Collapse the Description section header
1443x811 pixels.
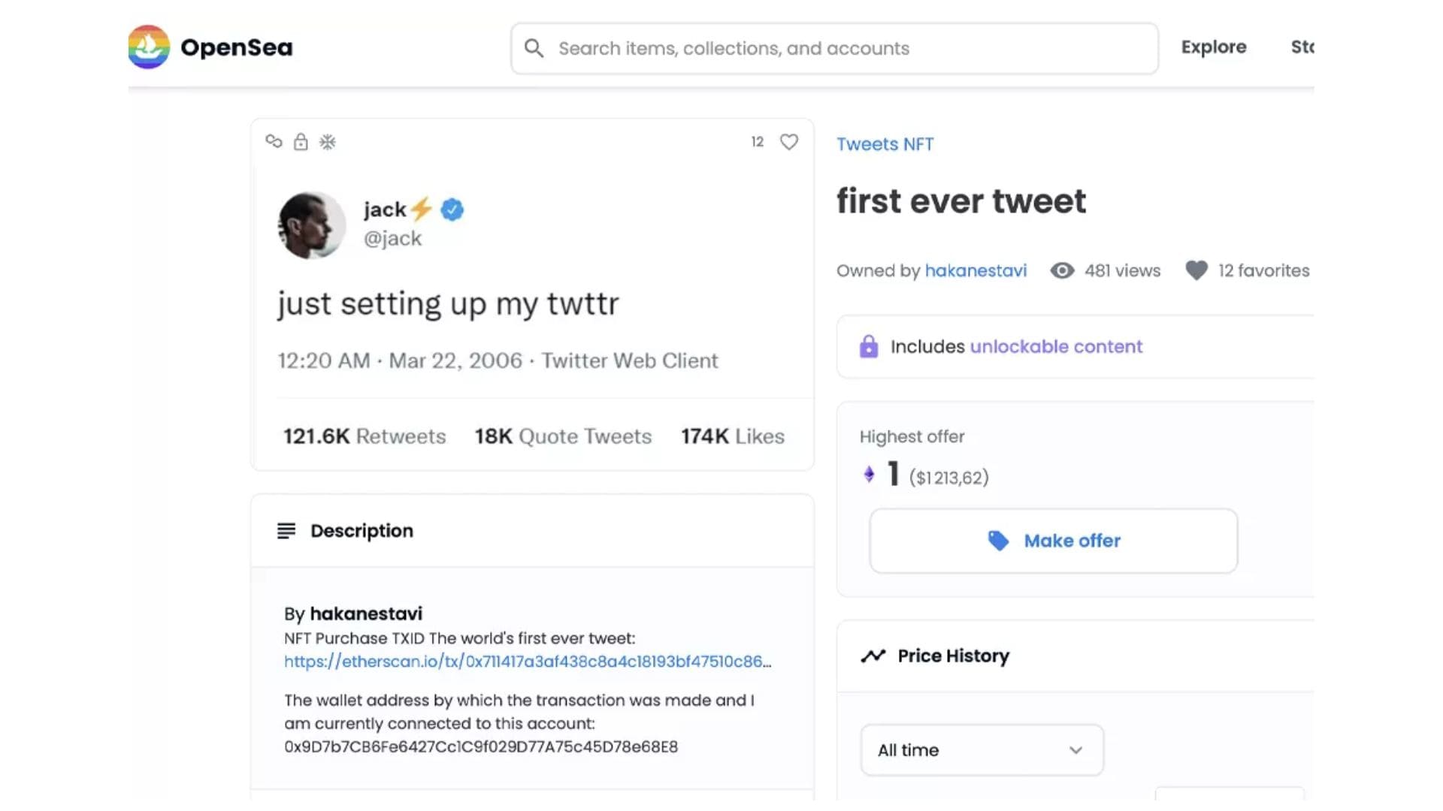tap(532, 530)
